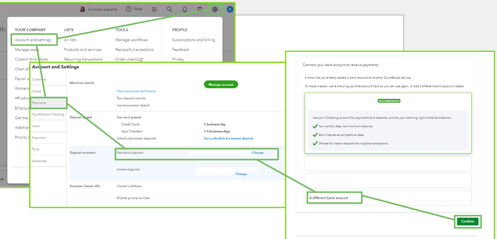Click Change for Instant deposits
The image size is (497, 239).
point(241,174)
